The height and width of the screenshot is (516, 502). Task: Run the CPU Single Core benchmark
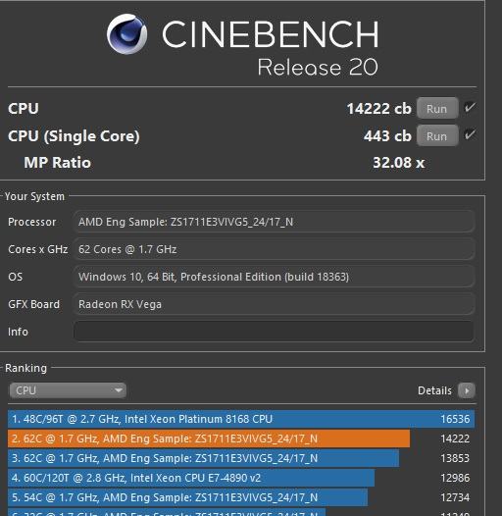pyautogui.click(x=437, y=135)
